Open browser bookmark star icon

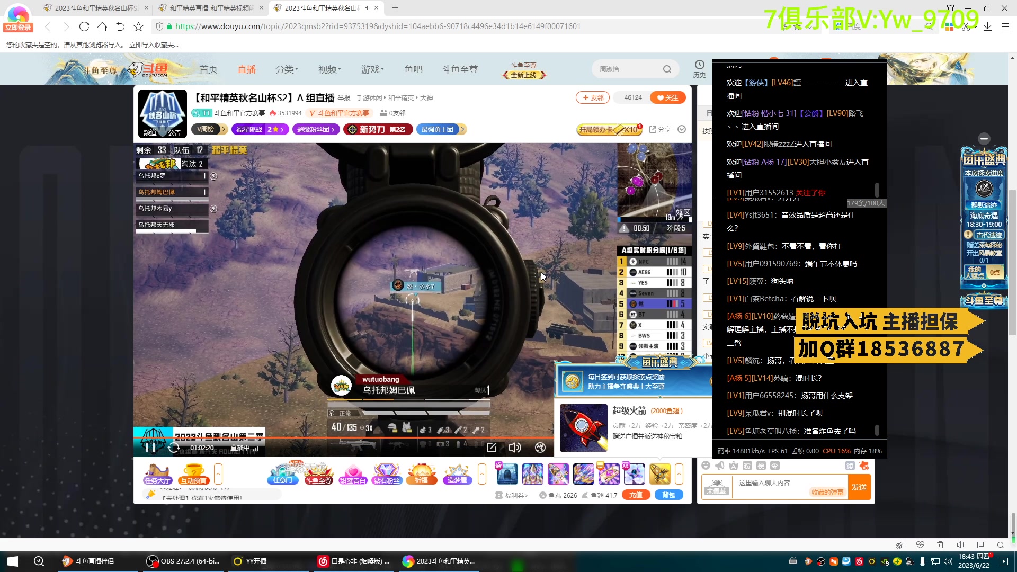coord(138,26)
